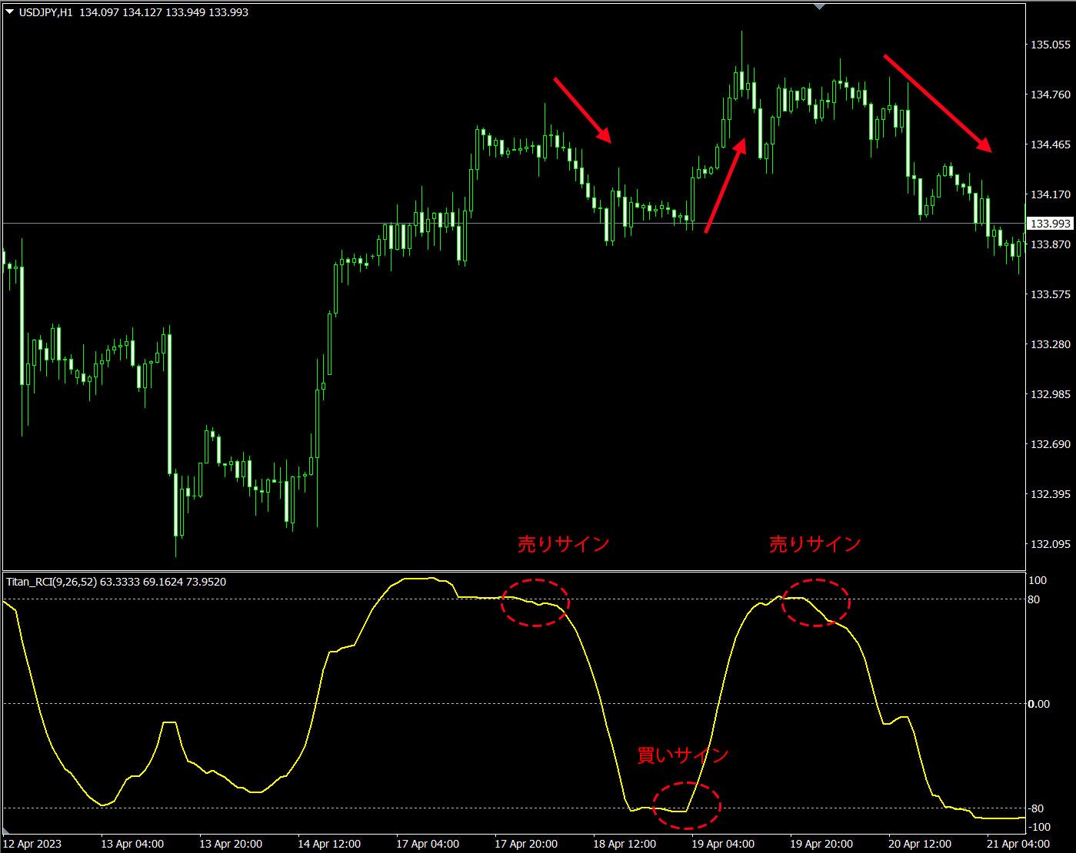Click the 132.395 price axis label
The width and height of the screenshot is (1076, 853).
[1050, 494]
